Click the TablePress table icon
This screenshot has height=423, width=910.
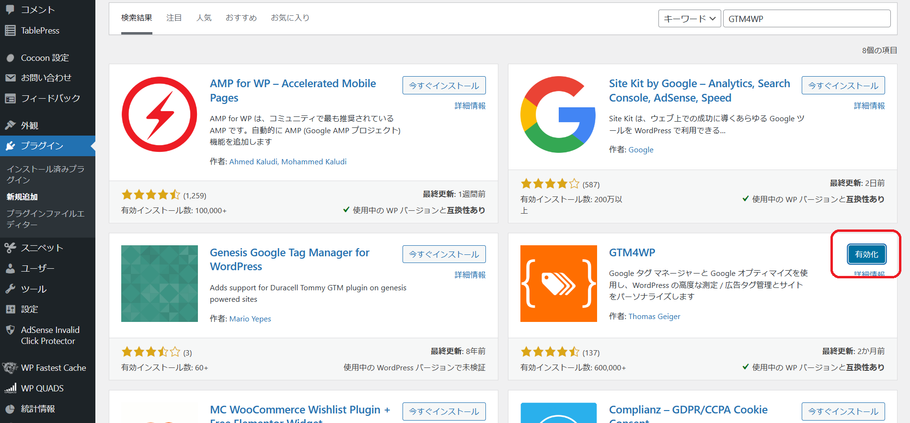10,31
